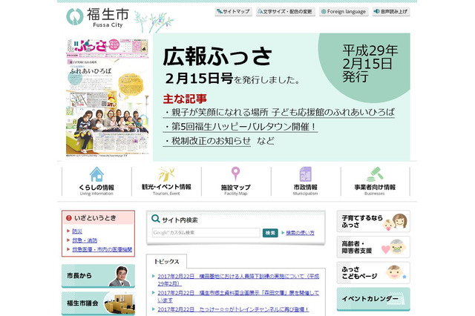Image resolution: width=475 pixels, height=316 pixels.
Task: Activate 音声読み上げ voice reading
Action: point(391,12)
